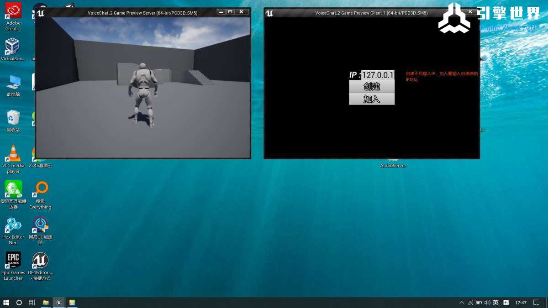
Task: Open the 网易UU加速器 desktop icon
Action: point(41,225)
